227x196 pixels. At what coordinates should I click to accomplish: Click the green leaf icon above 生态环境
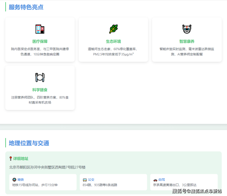113,29
